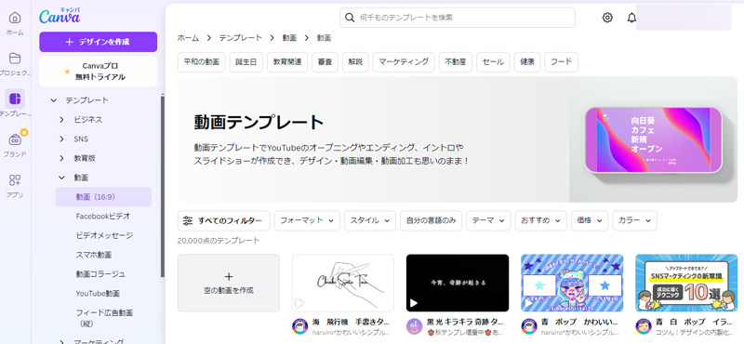Expand the SNS category

click(x=61, y=139)
